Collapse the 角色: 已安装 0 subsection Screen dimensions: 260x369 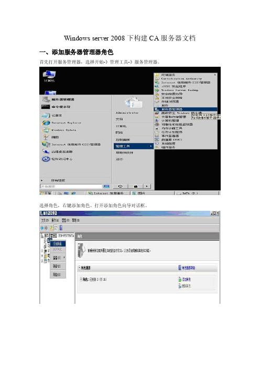(81, 279)
